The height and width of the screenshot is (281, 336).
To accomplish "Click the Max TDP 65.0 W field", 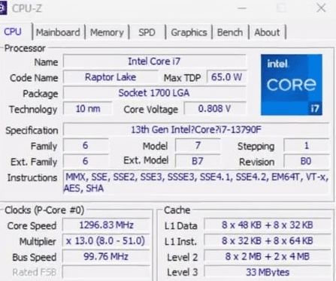I will coord(226,77).
